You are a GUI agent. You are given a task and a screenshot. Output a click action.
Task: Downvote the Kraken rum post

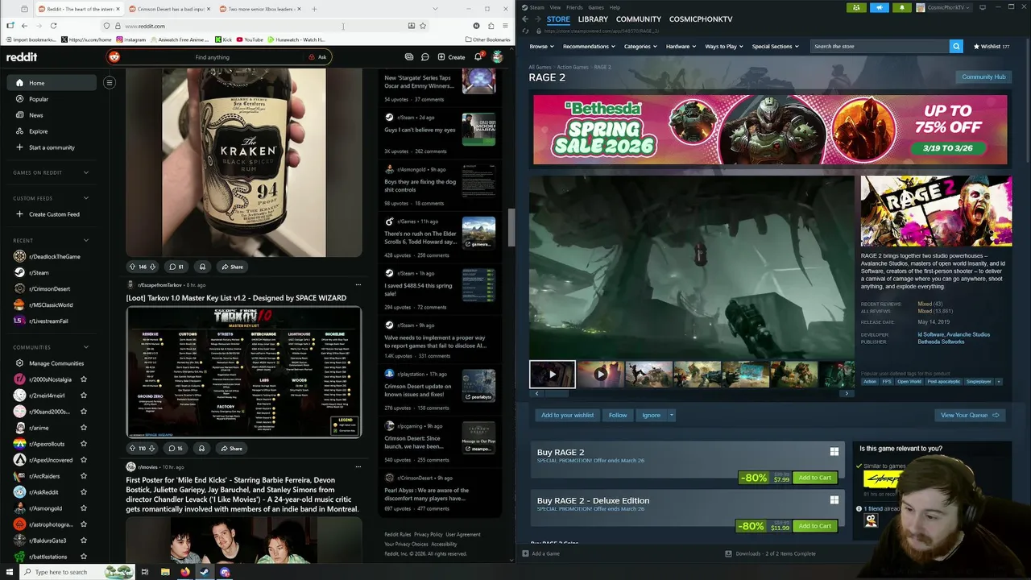151,267
